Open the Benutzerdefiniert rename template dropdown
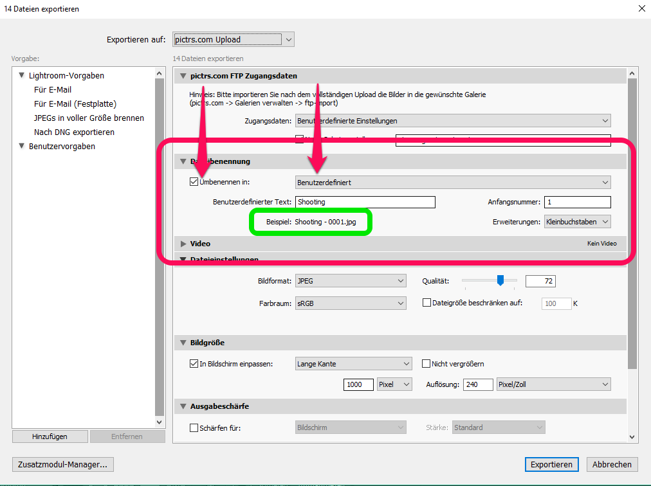 [453, 182]
